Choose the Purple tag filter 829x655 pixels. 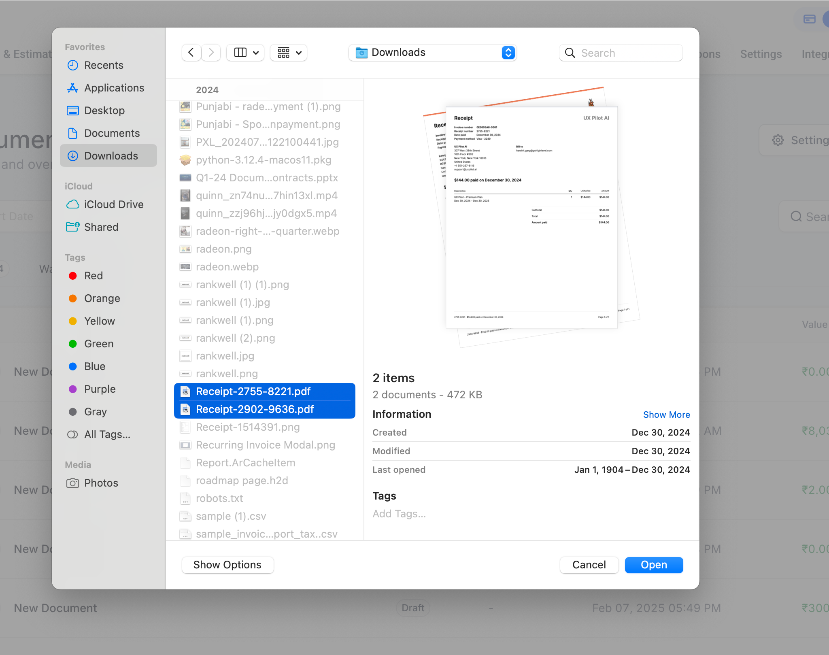(100, 389)
